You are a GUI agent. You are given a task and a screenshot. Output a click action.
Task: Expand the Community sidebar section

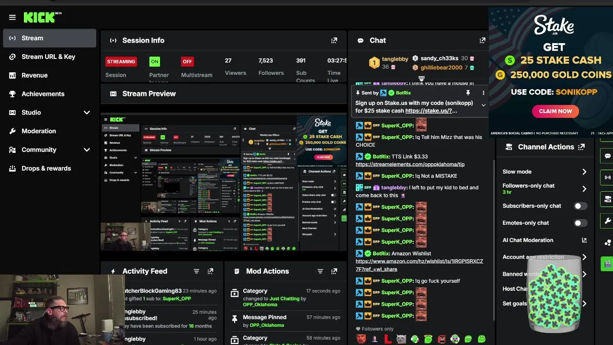pos(87,149)
